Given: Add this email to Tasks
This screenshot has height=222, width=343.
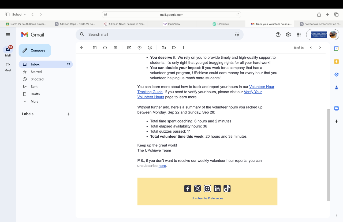Looking at the screenshot, I should coord(150,48).
